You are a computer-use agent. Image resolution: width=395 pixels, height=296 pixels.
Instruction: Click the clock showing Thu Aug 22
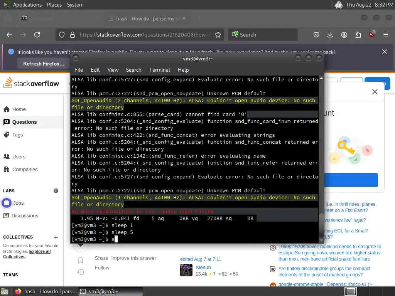(x=370, y=5)
